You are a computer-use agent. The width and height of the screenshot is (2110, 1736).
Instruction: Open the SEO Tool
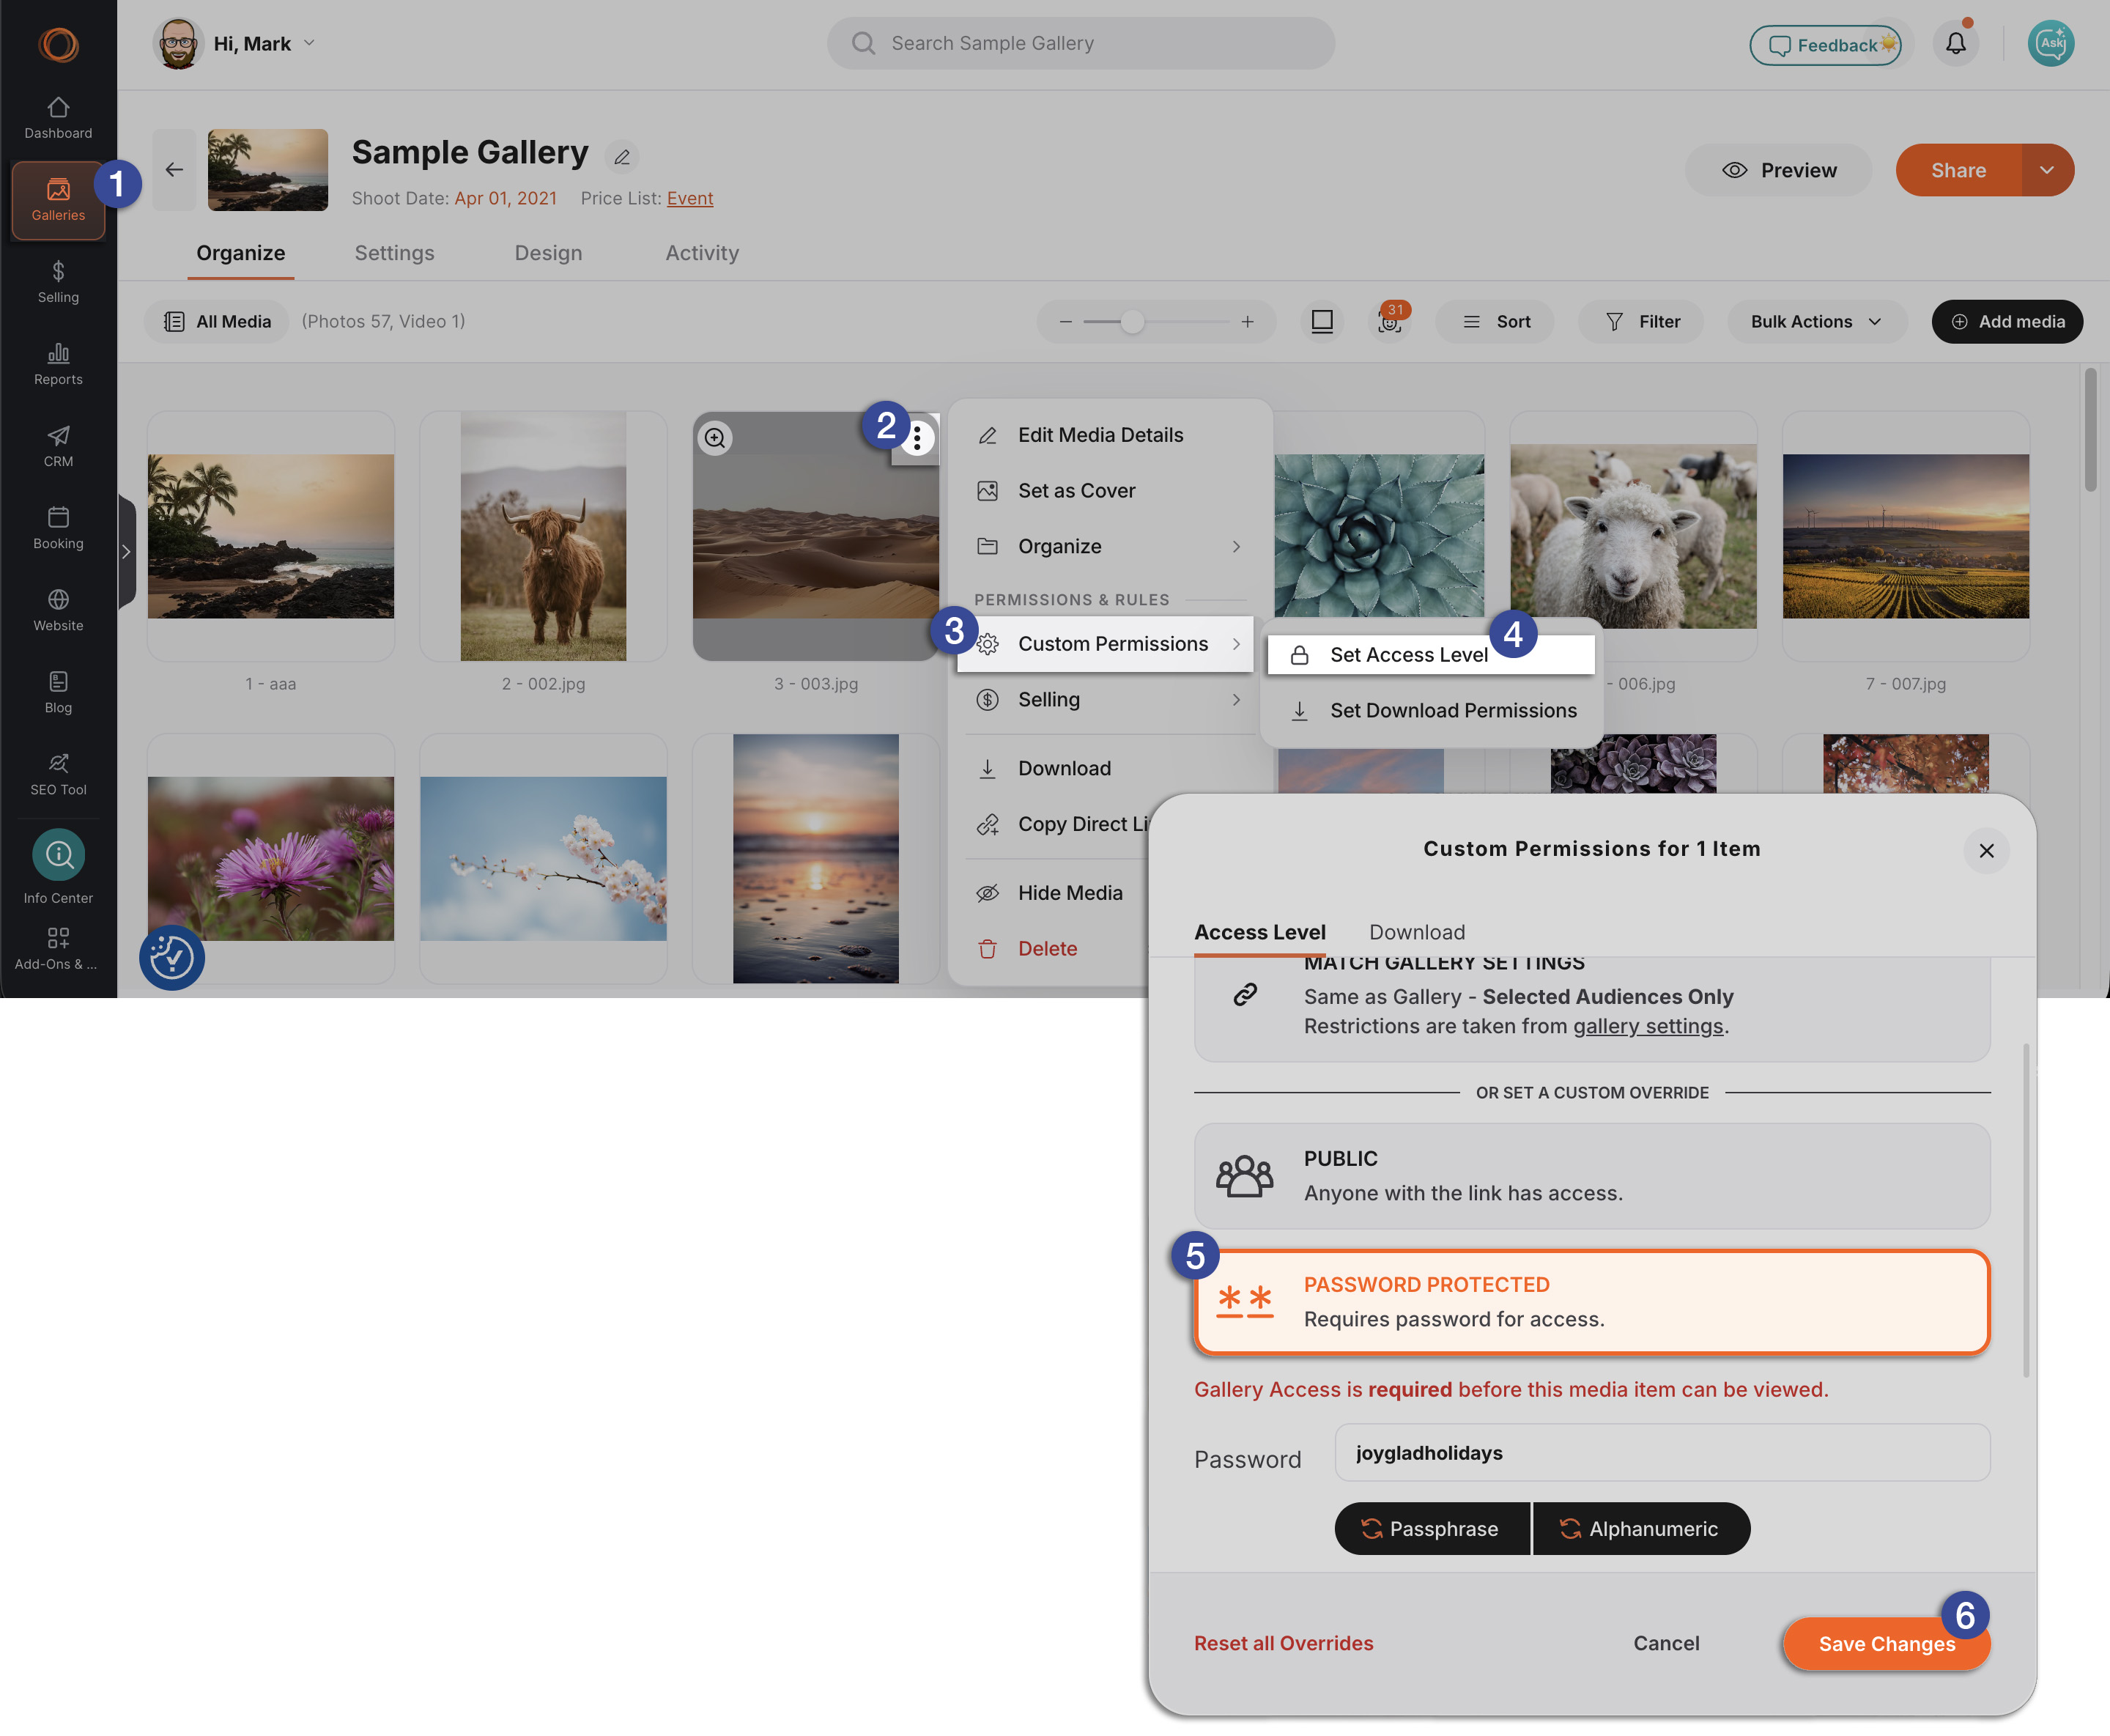(x=58, y=774)
